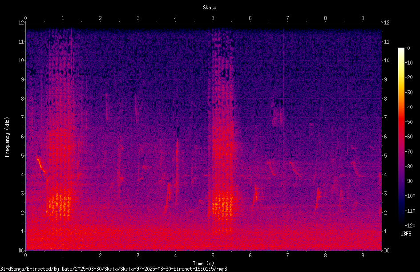Click the "12" tick on the left frequency axis

[x=21, y=23]
